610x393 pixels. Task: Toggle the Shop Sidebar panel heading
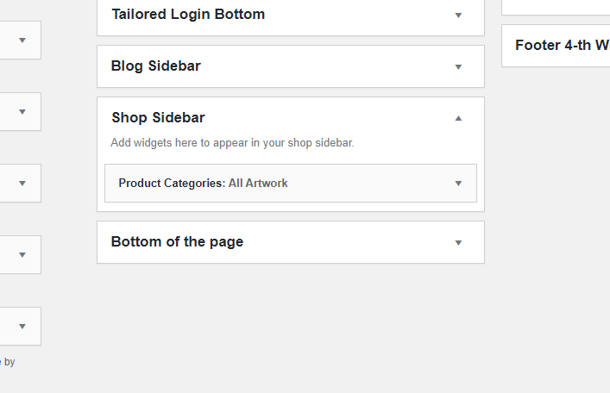pos(158,118)
